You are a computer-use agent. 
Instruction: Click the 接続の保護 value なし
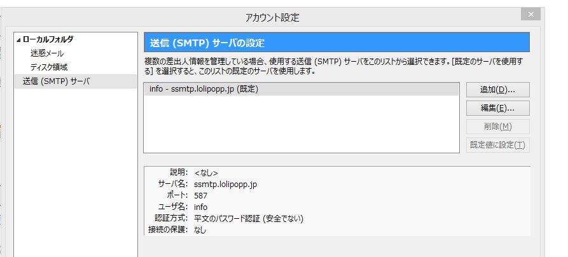200,230
